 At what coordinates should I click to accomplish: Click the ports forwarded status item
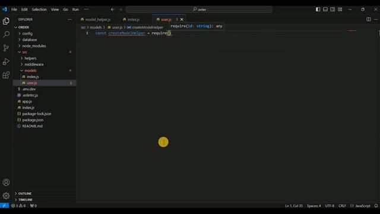pyautogui.click(x=33, y=206)
